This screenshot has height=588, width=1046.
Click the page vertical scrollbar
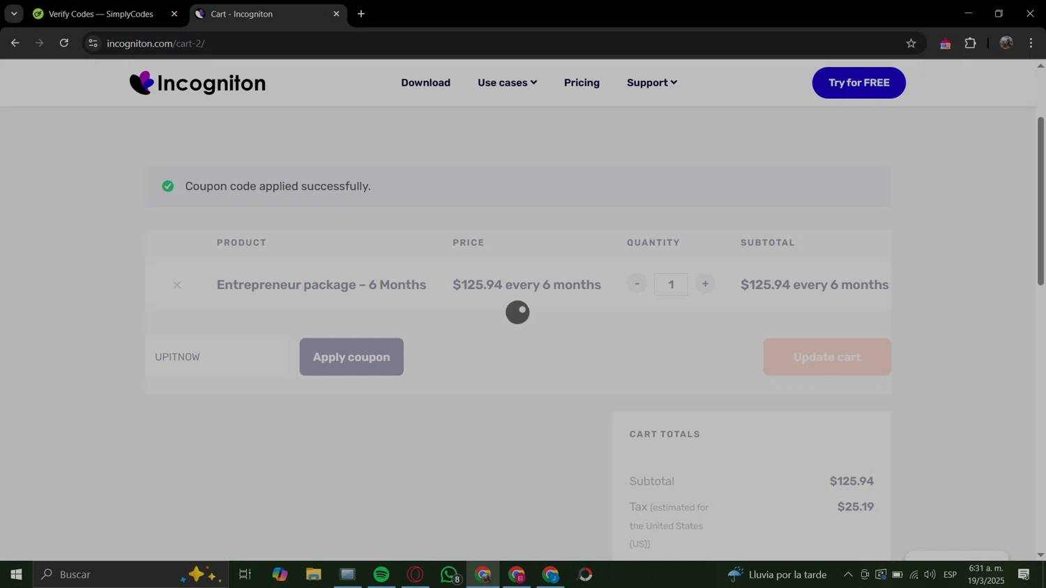coord(1040,201)
